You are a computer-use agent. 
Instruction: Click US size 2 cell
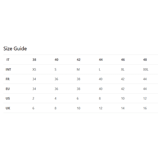[x=33, y=98]
